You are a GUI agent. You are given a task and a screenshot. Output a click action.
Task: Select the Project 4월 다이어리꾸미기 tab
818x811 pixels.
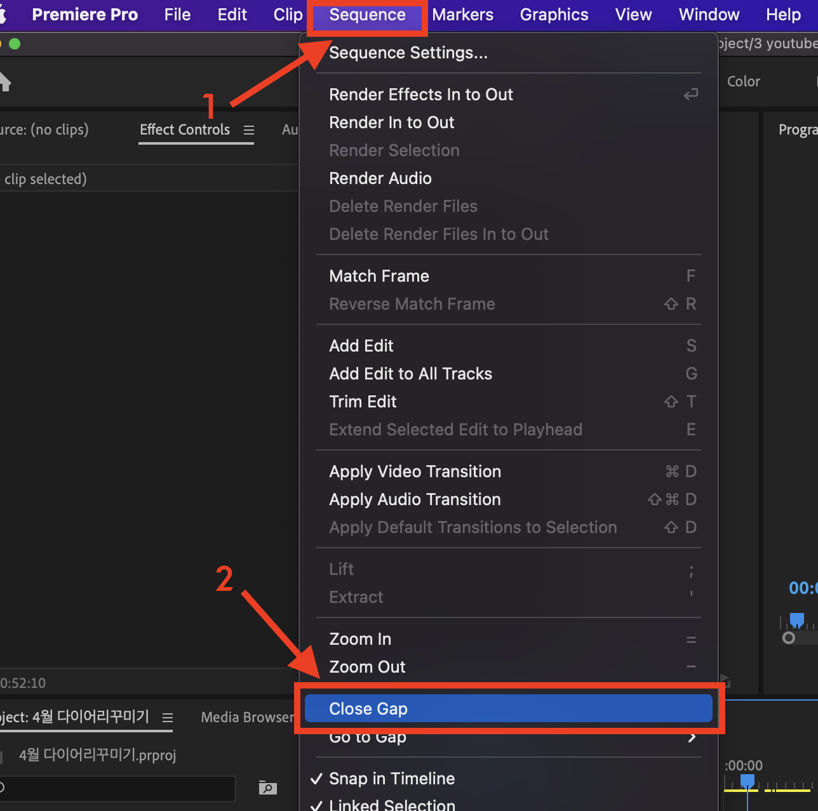[74, 717]
